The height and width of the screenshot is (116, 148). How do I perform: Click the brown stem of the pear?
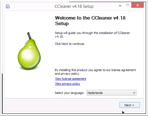(x=29, y=36)
